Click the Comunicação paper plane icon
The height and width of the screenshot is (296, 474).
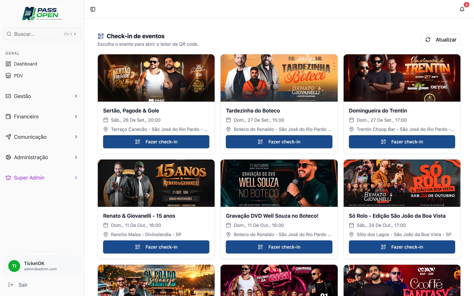8,137
